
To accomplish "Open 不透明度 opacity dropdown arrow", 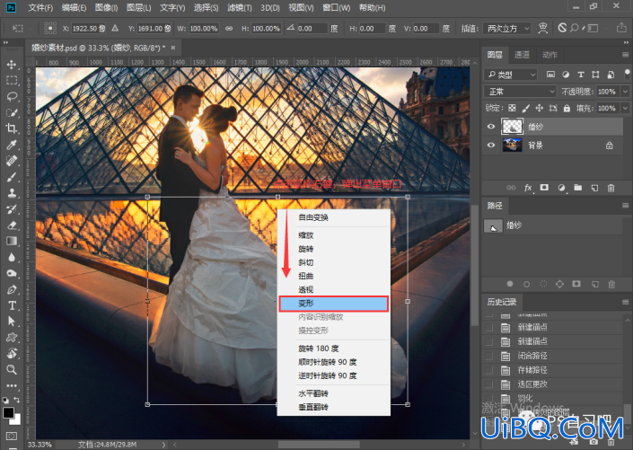I will click(x=625, y=92).
